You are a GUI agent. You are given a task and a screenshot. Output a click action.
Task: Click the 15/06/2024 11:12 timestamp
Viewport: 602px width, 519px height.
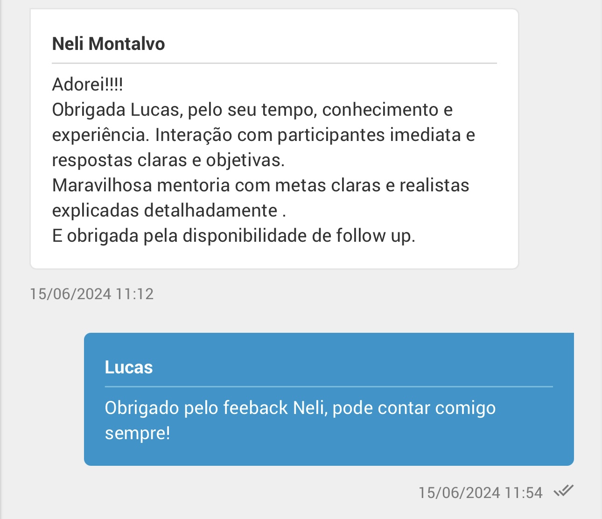pyautogui.click(x=91, y=294)
